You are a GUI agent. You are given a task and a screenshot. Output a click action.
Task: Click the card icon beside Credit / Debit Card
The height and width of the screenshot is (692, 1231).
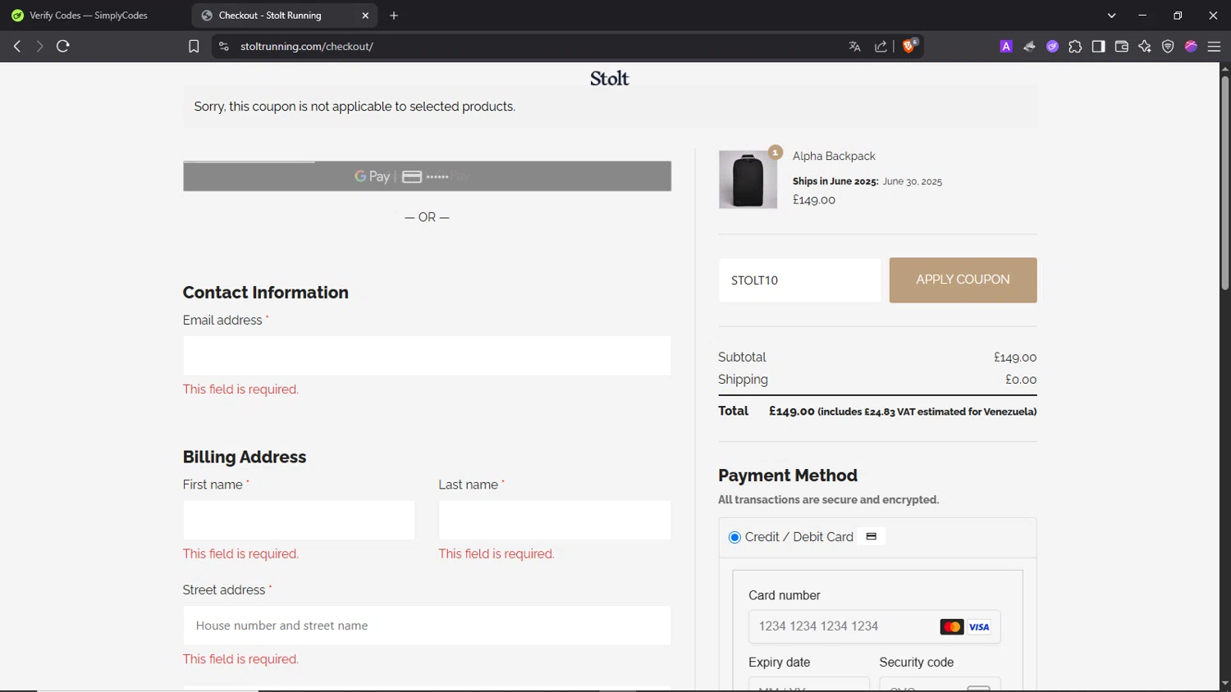(872, 537)
